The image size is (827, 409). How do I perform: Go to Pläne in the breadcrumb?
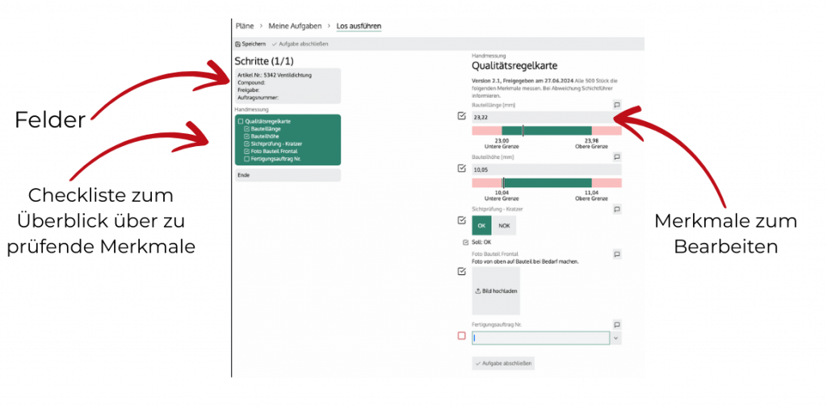coord(244,26)
